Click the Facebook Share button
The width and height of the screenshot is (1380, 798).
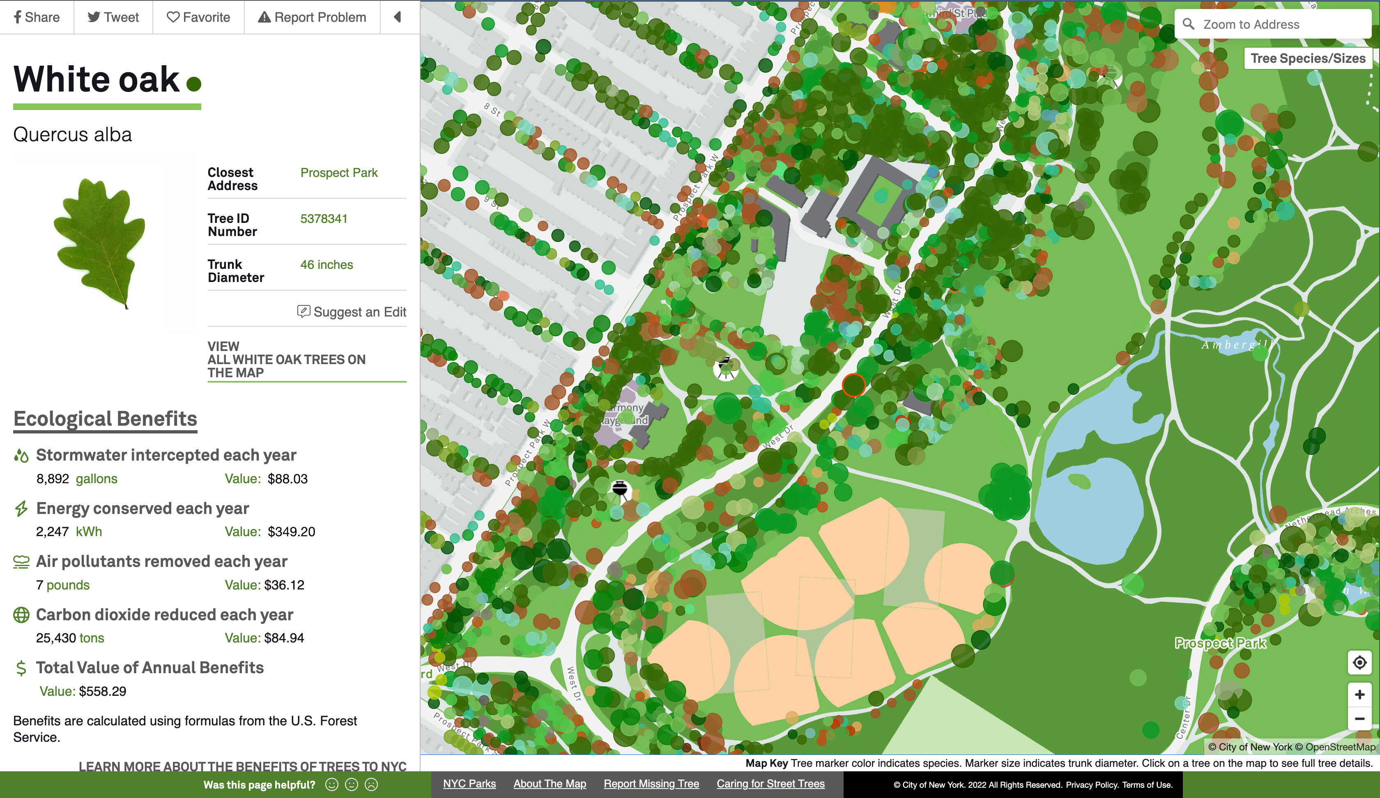pyautogui.click(x=37, y=17)
